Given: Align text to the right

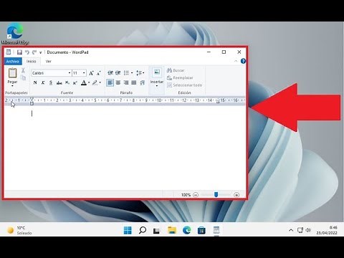Looking at the screenshot, I should [126, 82].
